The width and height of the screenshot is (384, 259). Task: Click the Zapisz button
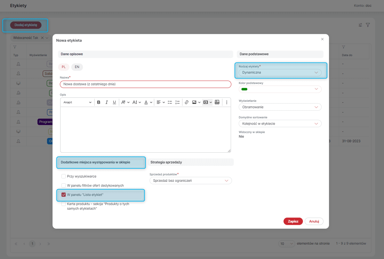point(293,221)
